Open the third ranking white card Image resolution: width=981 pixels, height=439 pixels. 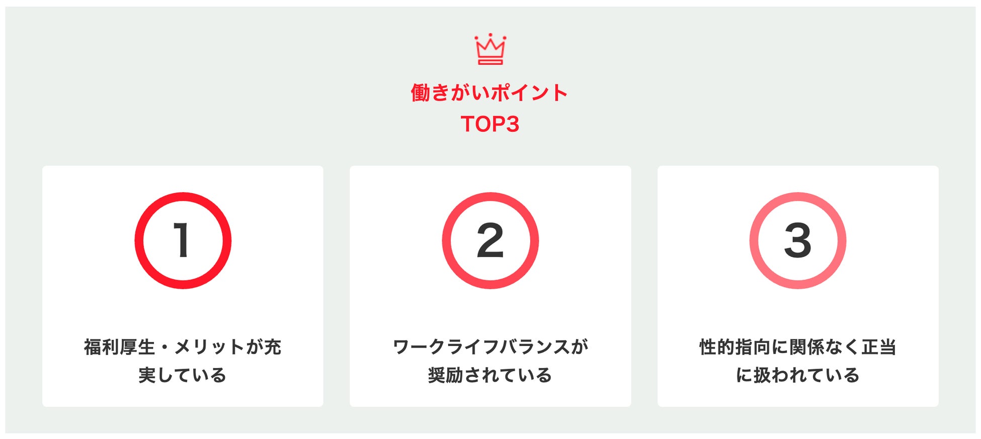pos(798,286)
